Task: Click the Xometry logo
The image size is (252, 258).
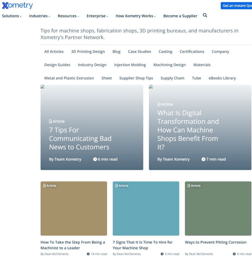Action: click(x=17, y=6)
